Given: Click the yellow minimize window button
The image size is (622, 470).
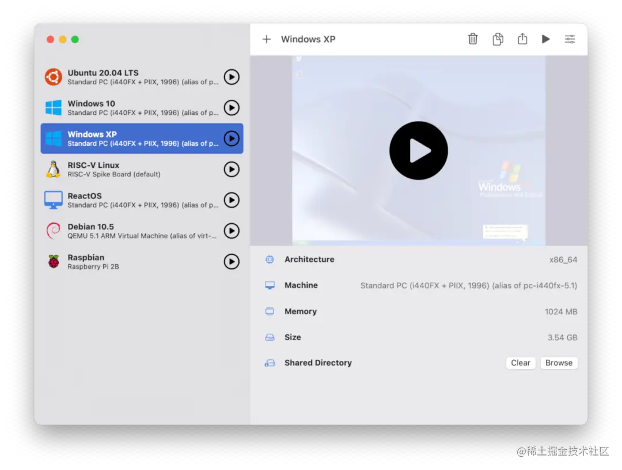Looking at the screenshot, I should [63, 39].
